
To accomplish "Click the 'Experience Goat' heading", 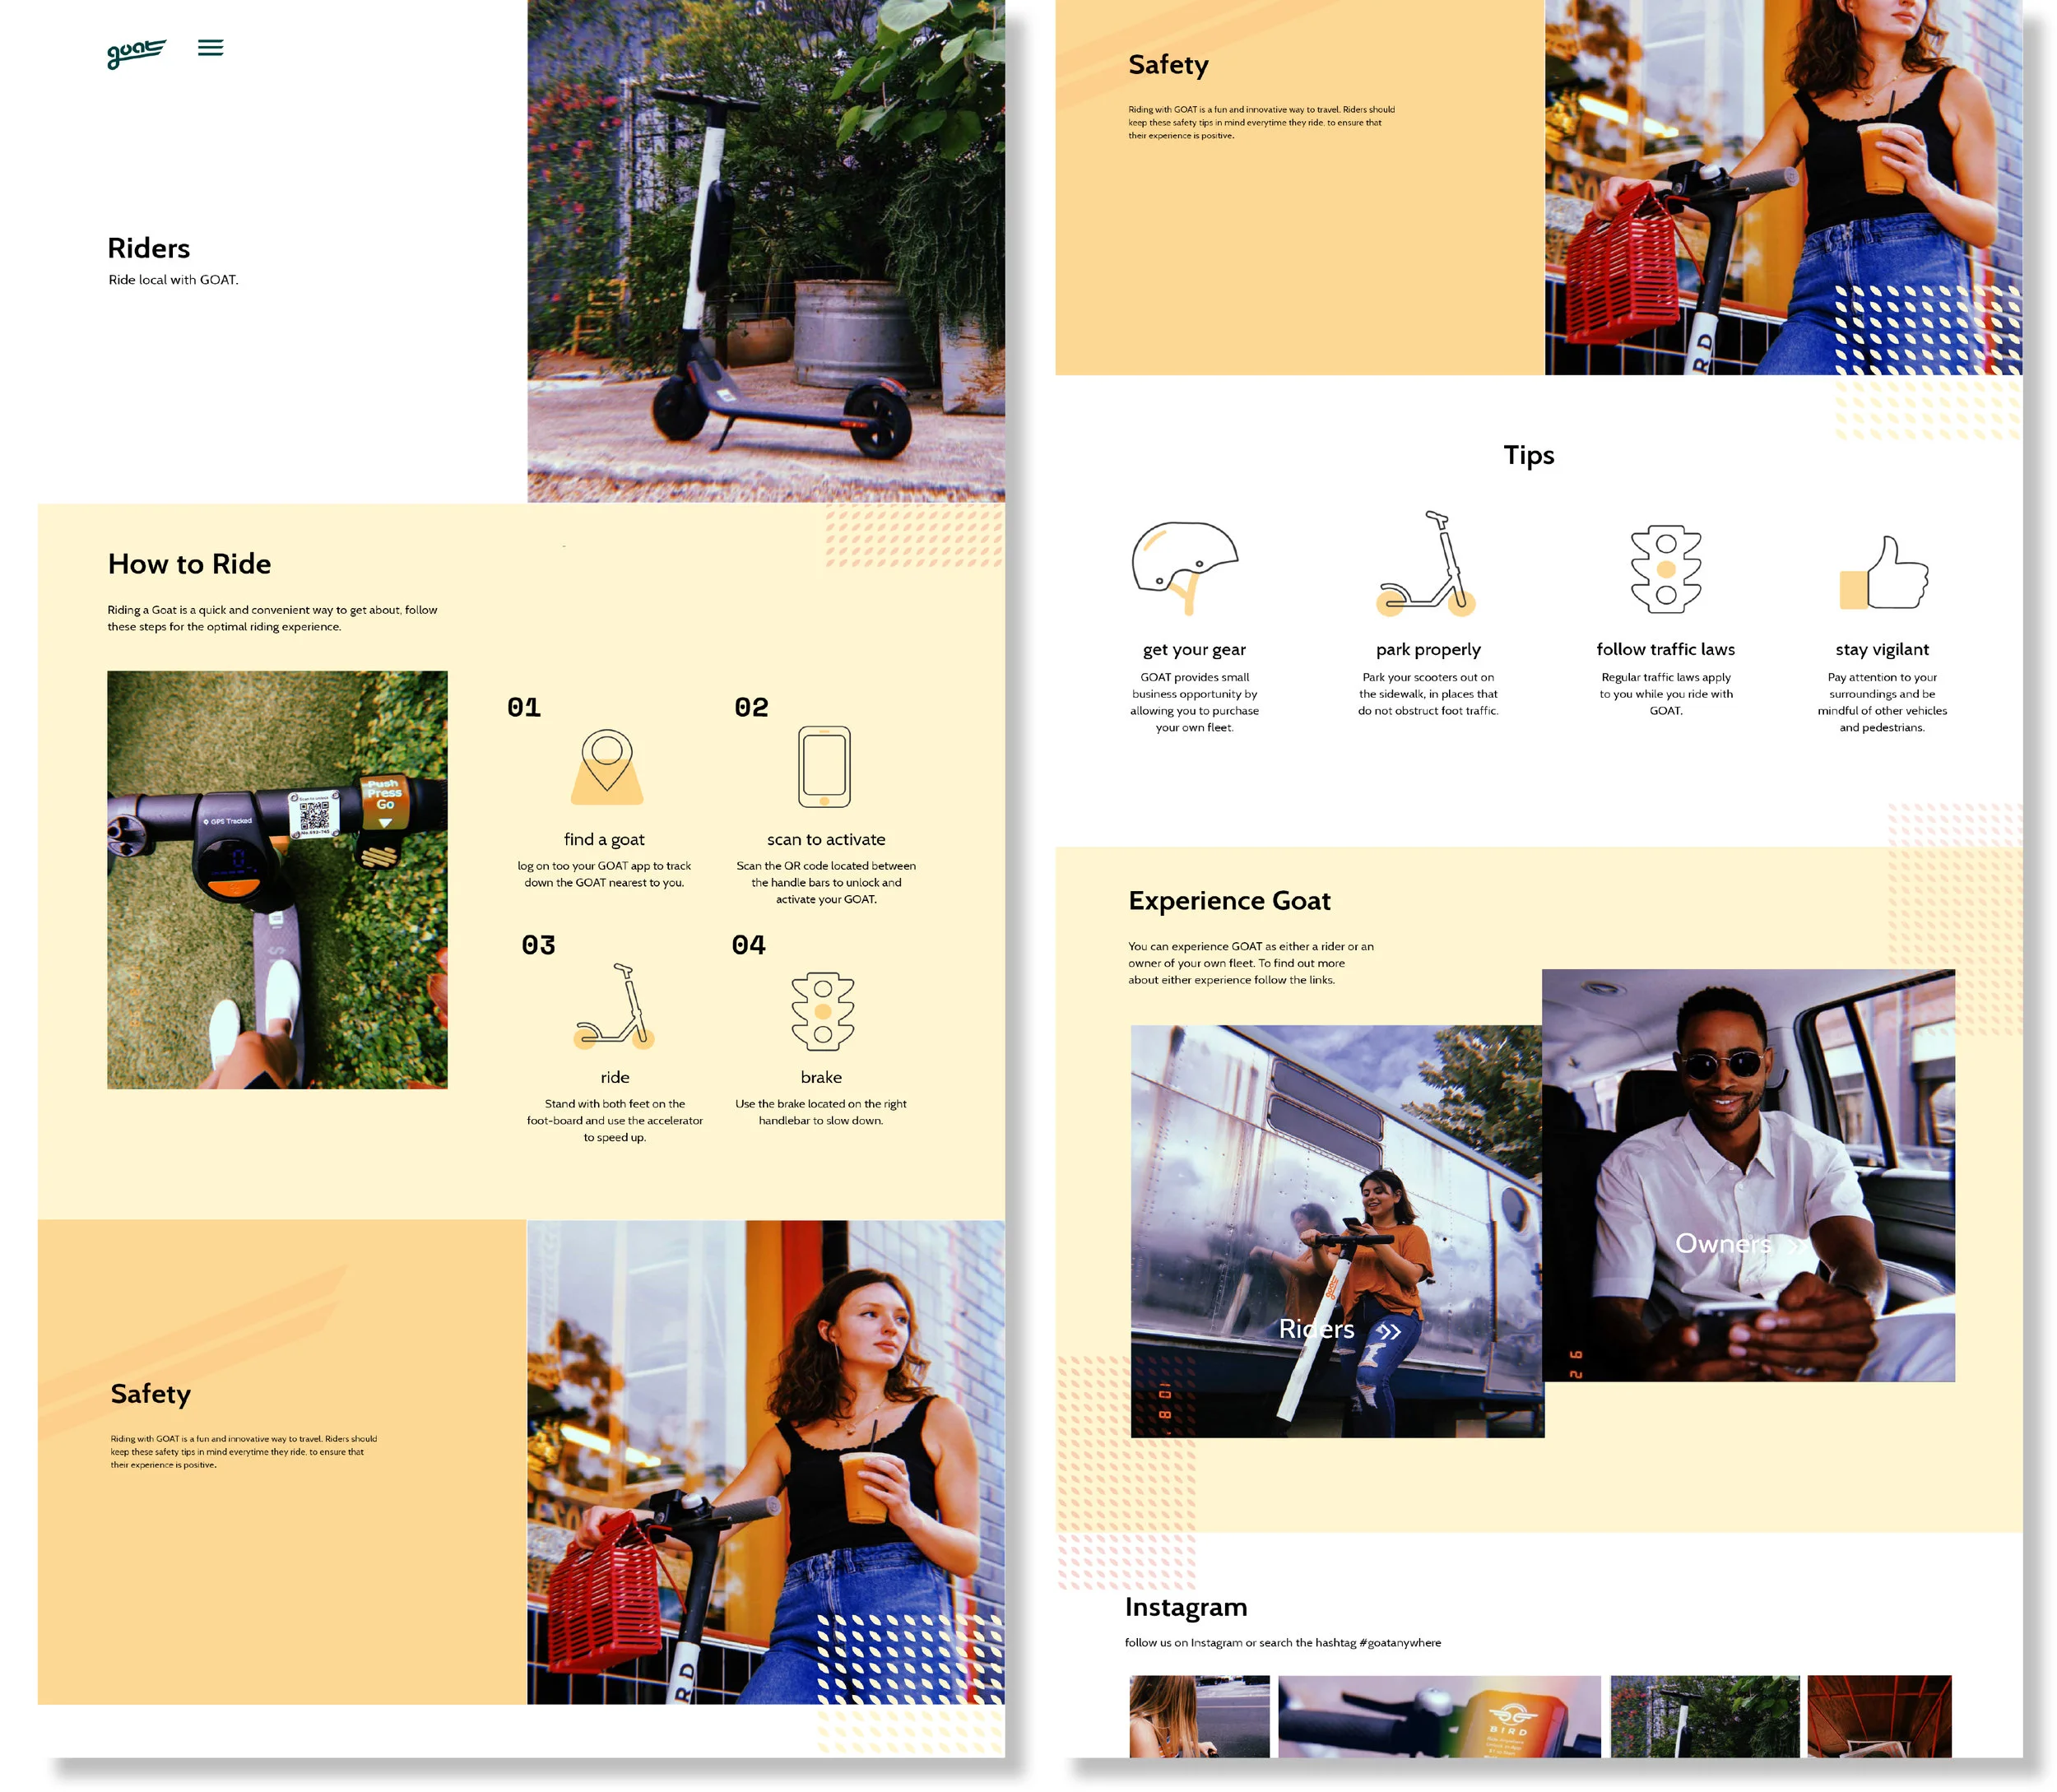I will (x=1229, y=901).
